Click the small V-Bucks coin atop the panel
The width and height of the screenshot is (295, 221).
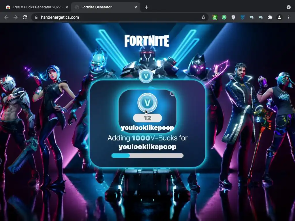146,76
